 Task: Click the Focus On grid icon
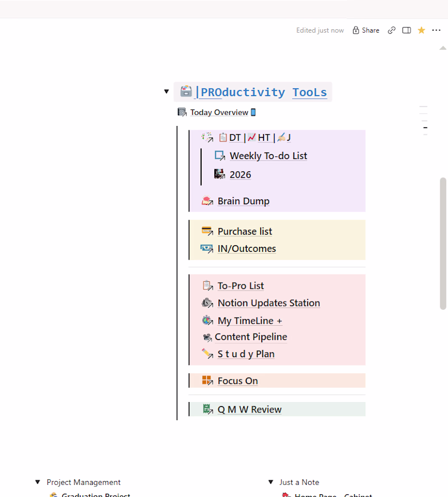click(207, 380)
